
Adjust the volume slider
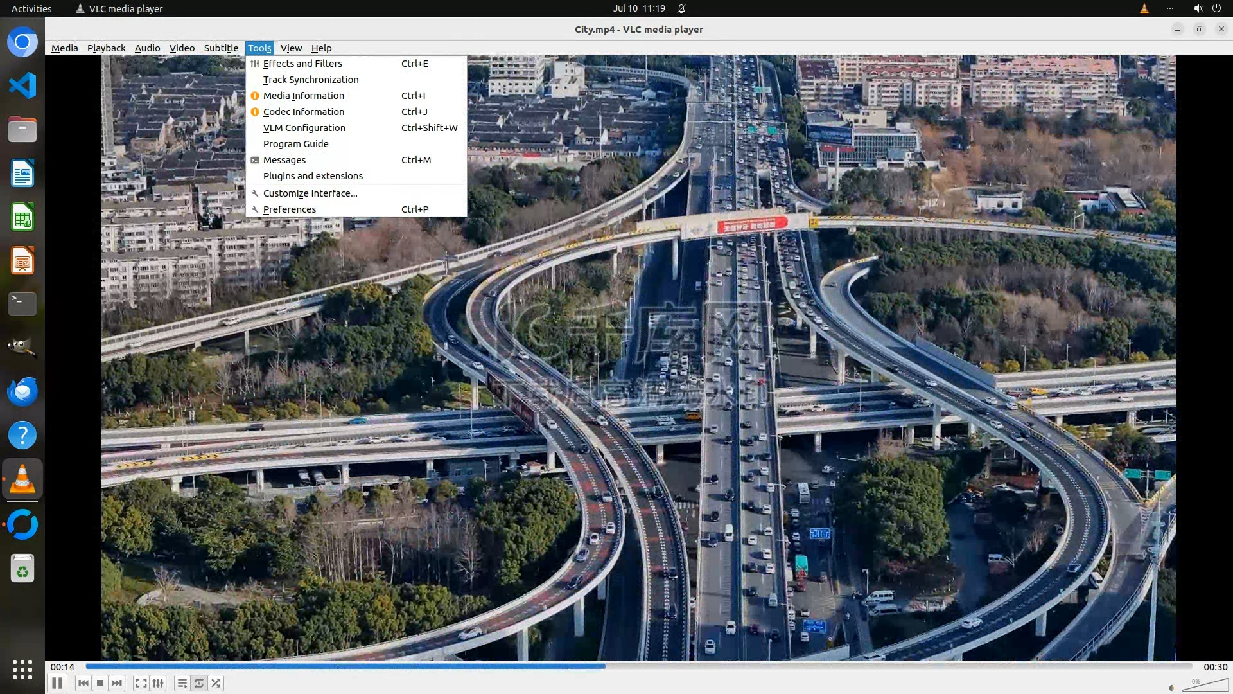coord(1205,686)
